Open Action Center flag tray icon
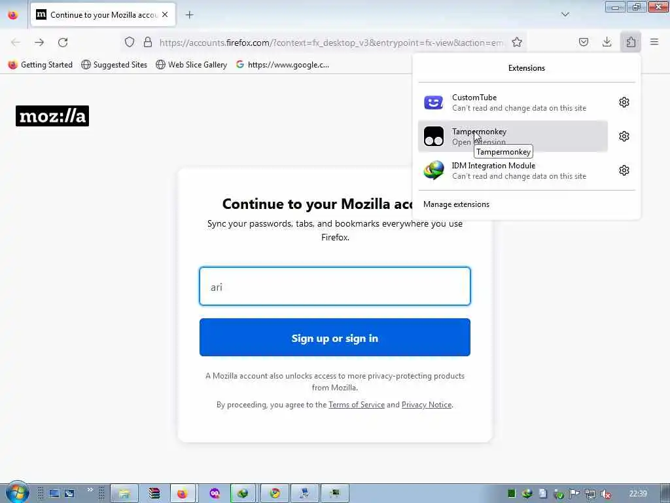The height and width of the screenshot is (503, 670). coord(574,494)
